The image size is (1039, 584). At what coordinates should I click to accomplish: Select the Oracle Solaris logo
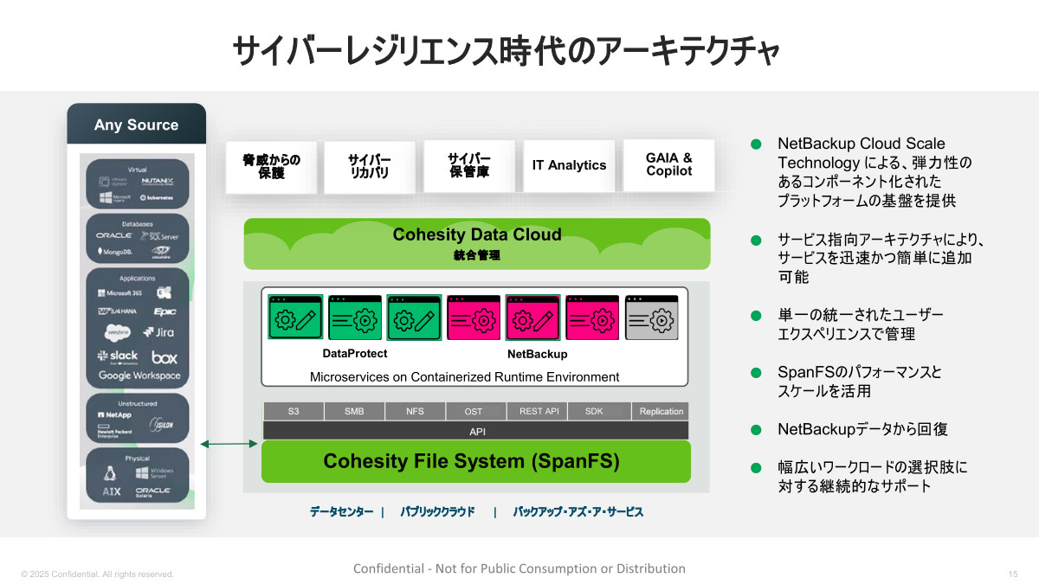coord(153,492)
